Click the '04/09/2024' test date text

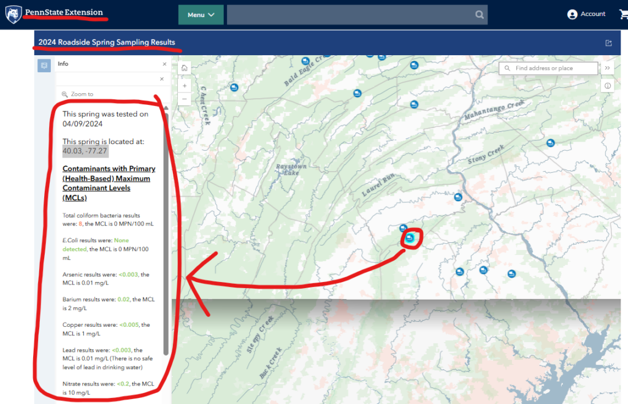click(x=83, y=124)
